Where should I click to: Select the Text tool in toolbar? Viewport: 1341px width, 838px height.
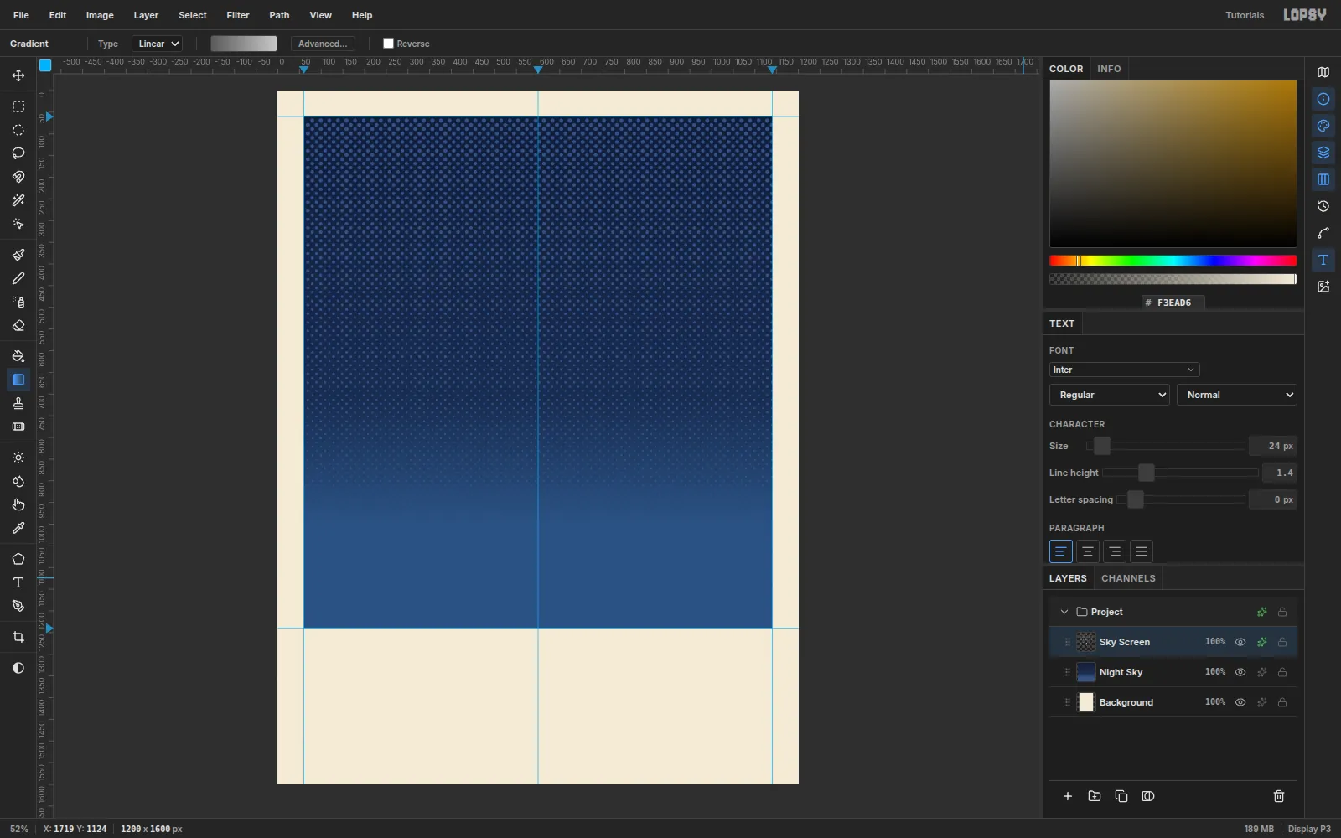click(18, 582)
